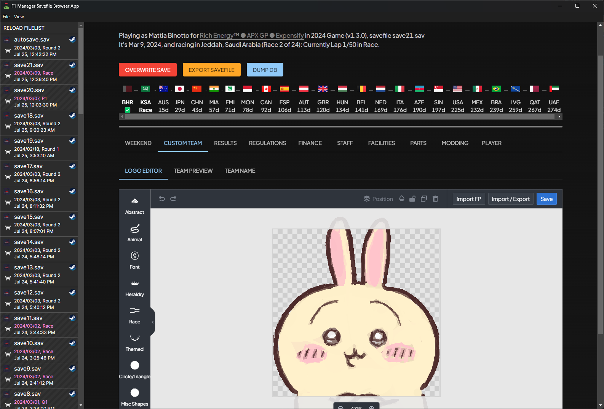Screen dimensions: 604x409
Task: Select the Brazil flag
Action: coord(496,89)
